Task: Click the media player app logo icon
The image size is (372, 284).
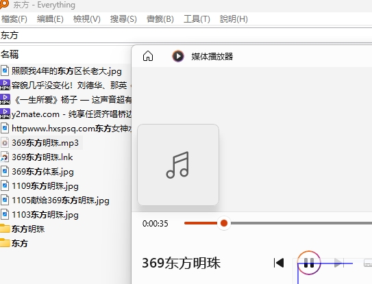Action: [178, 56]
